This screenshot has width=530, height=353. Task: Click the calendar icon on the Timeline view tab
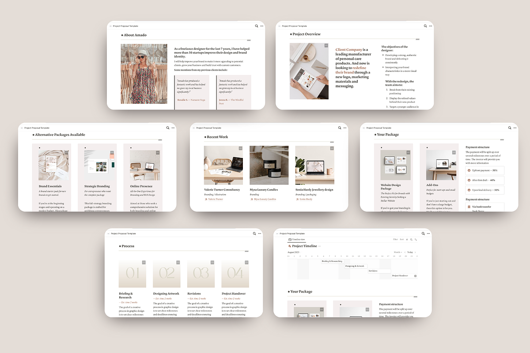point(290,239)
